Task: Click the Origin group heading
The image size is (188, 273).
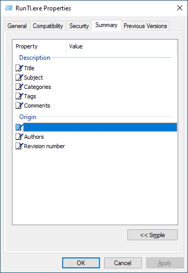Action: [27, 117]
